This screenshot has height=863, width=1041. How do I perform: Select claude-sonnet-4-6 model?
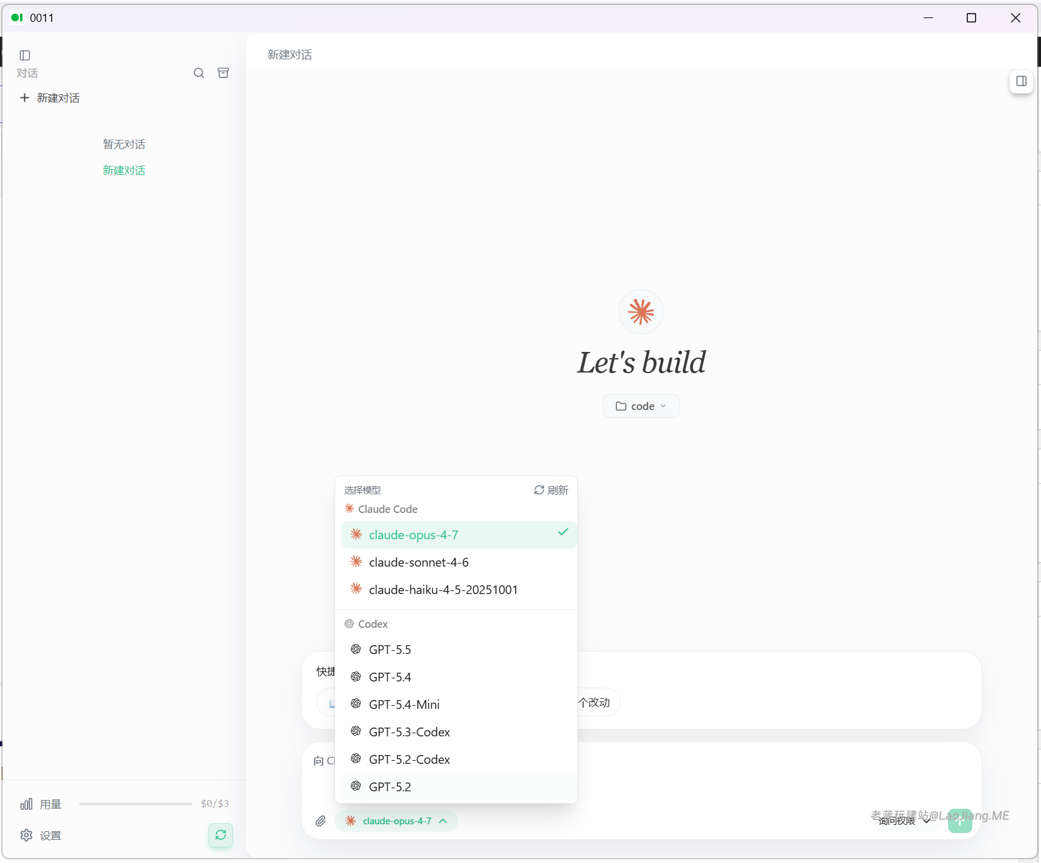pos(459,562)
